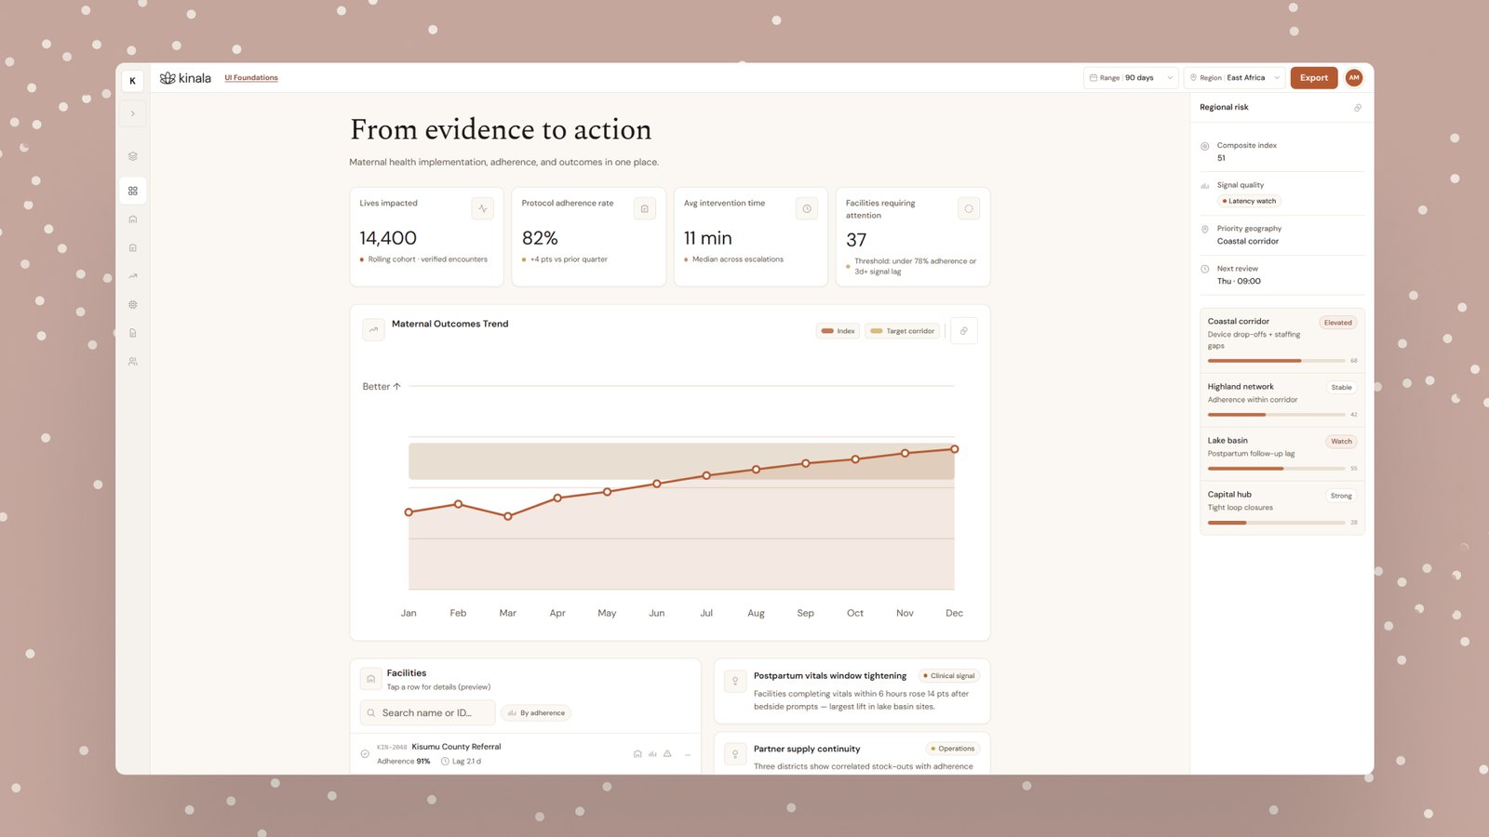Open the settings chip icon in the sidebar

tap(132, 304)
